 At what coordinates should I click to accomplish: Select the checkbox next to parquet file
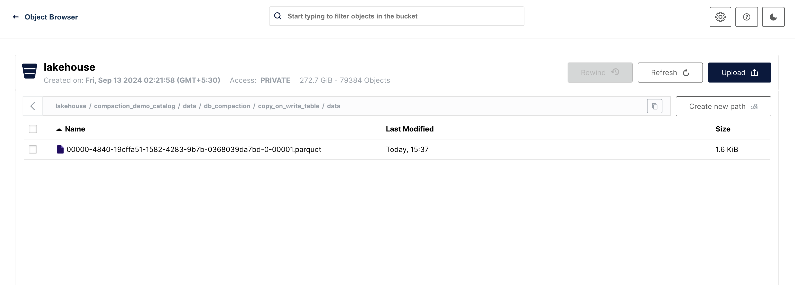(x=33, y=149)
